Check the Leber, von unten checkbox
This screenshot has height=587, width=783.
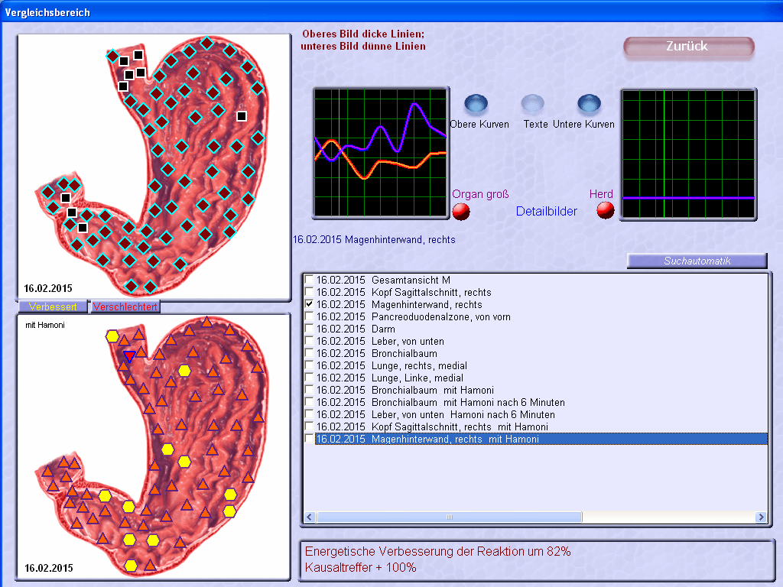coord(309,340)
